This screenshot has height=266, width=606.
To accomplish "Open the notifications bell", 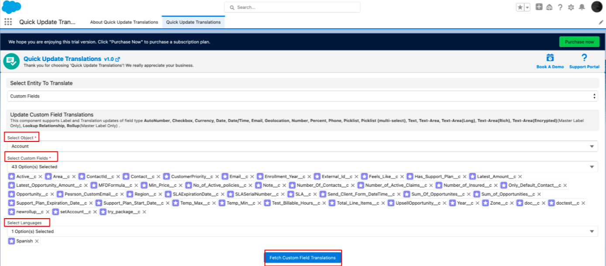I will coord(582,7).
